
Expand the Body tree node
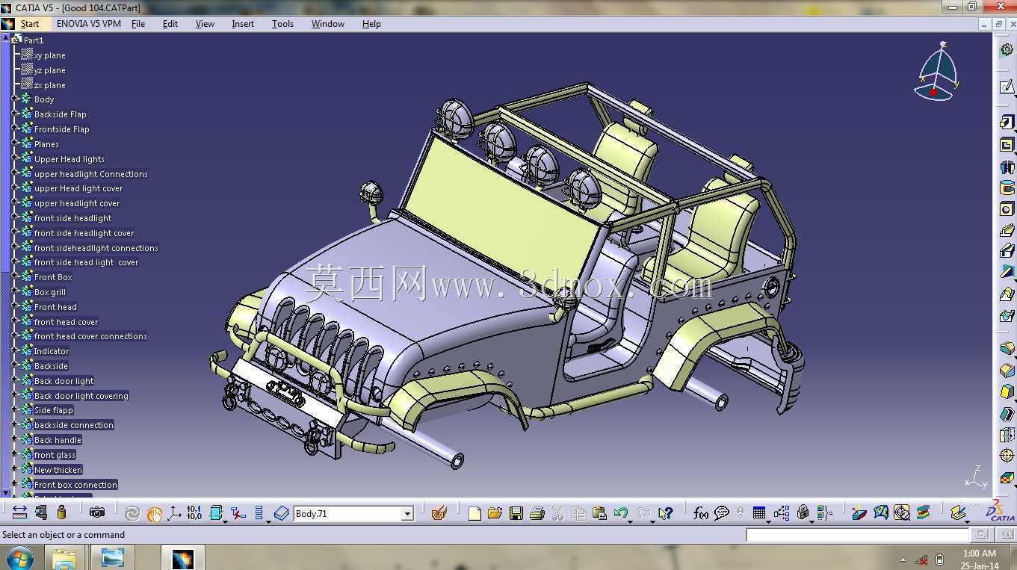click(x=15, y=99)
